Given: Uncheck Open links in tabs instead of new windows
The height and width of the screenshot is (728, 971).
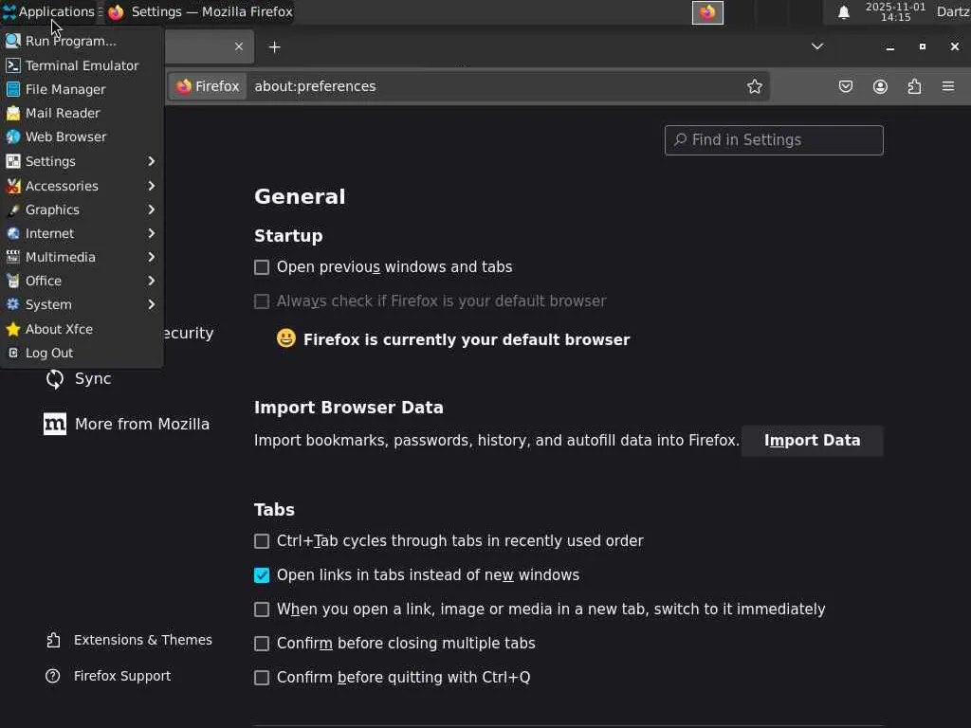Looking at the screenshot, I should pyautogui.click(x=262, y=575).
